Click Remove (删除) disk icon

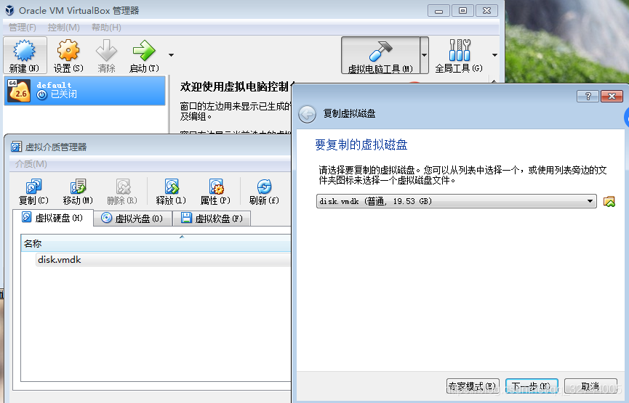click(122, 192)
